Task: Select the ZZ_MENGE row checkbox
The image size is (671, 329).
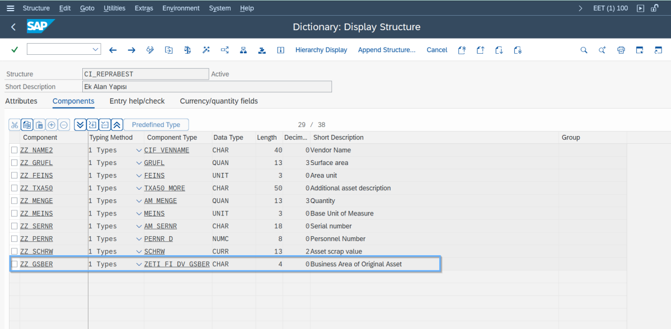Action: (15, 201)
